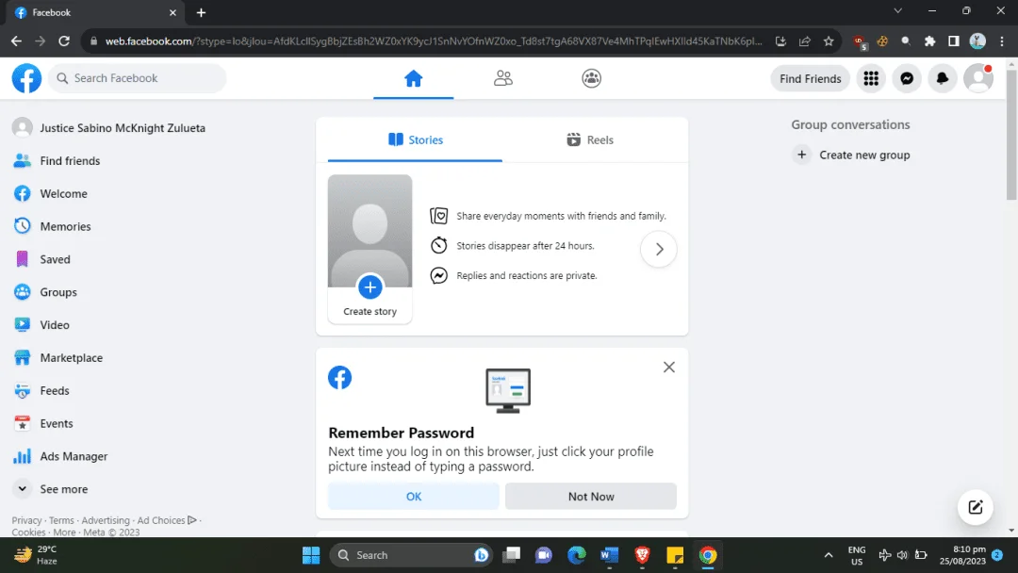Open the Privacy footer link

(26, 520)
